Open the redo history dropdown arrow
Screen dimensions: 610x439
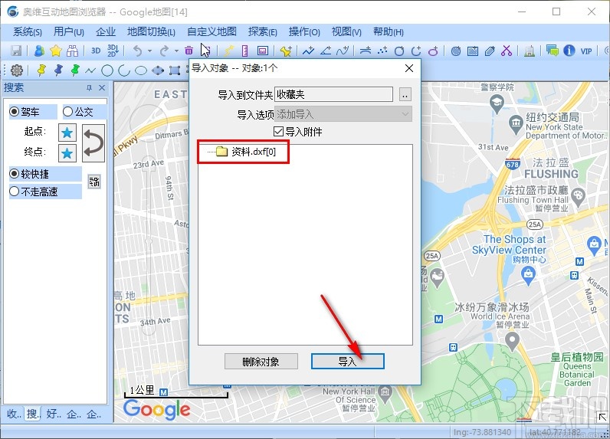(176, 51)
